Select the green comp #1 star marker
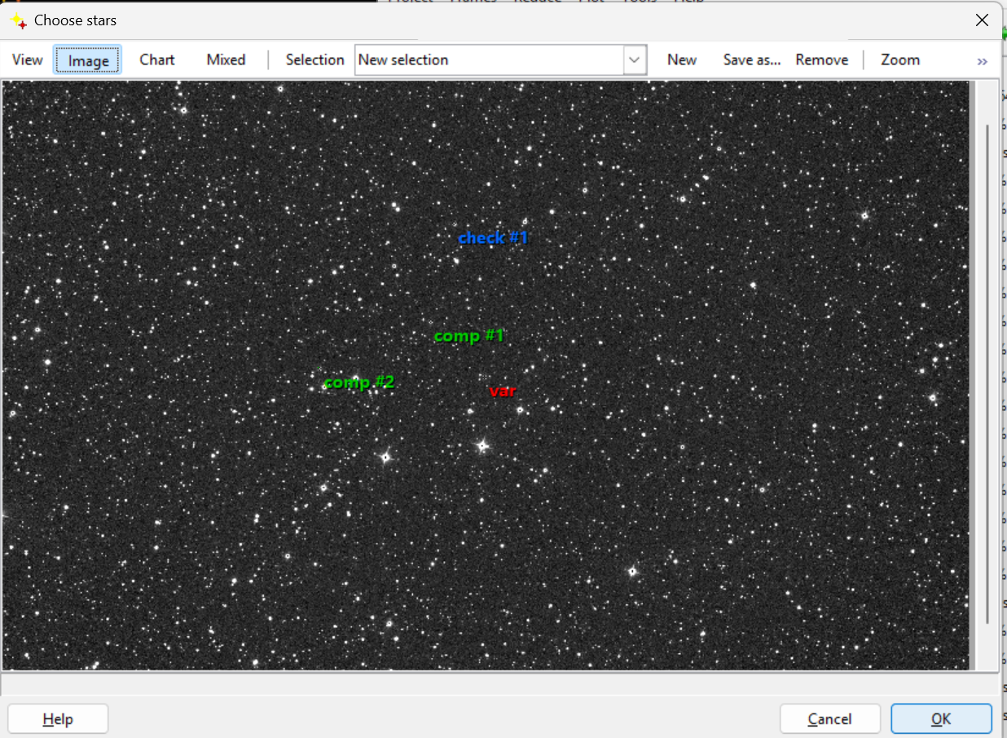This screenshot has height=738, width=1007. 468,336
